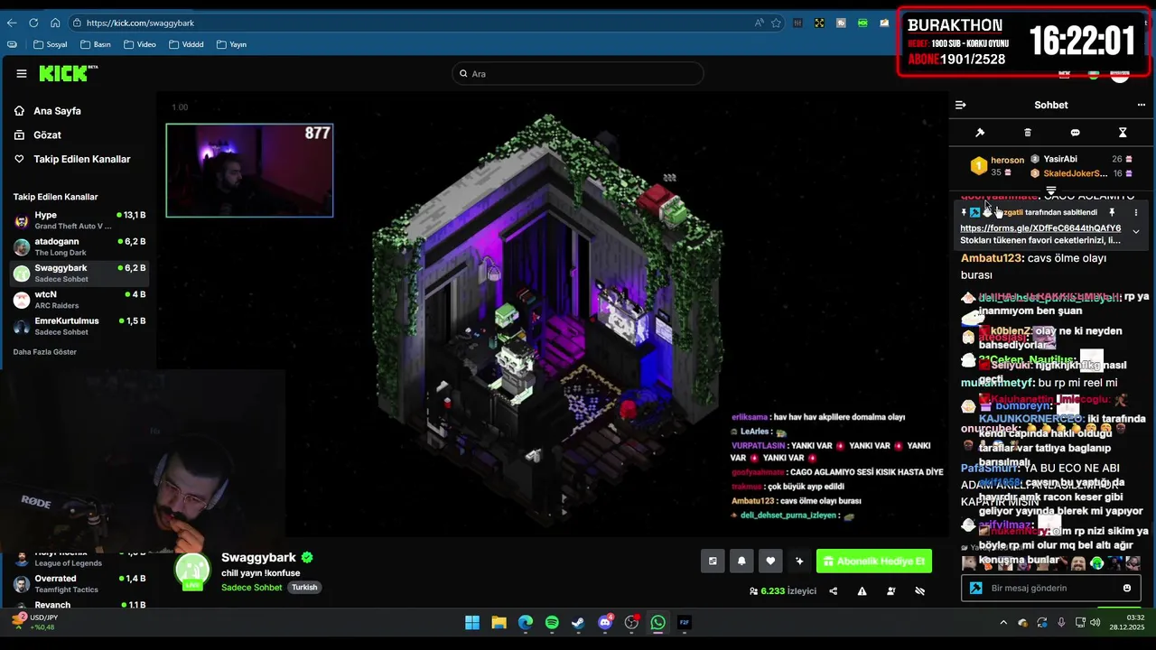Image resolution: width=1156 pixels, height=650 pixels.
Task: Click the hourglass slow-mode icon
Action: [1123, 133]
